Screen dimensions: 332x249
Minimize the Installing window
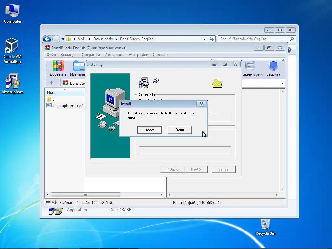[214, 65]
